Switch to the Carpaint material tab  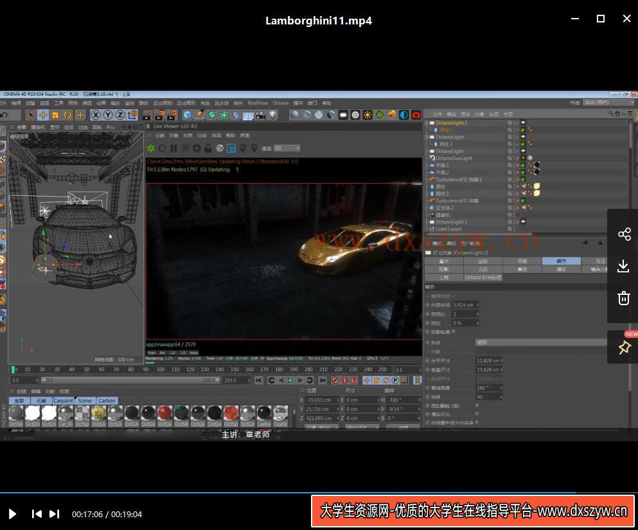[63, 401]
